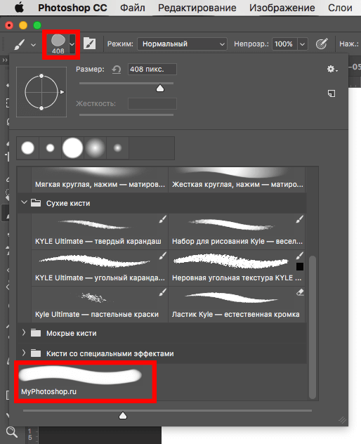Open the brush preset picker thumbnail
This screenshot has height=444, width=361.
(58, 44)
